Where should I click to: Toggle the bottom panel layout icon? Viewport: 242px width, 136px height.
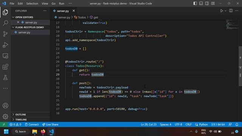point(201,3)
